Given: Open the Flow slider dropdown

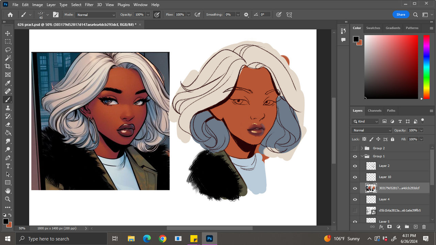Looking at the screenshot, I should pos(188,15).
